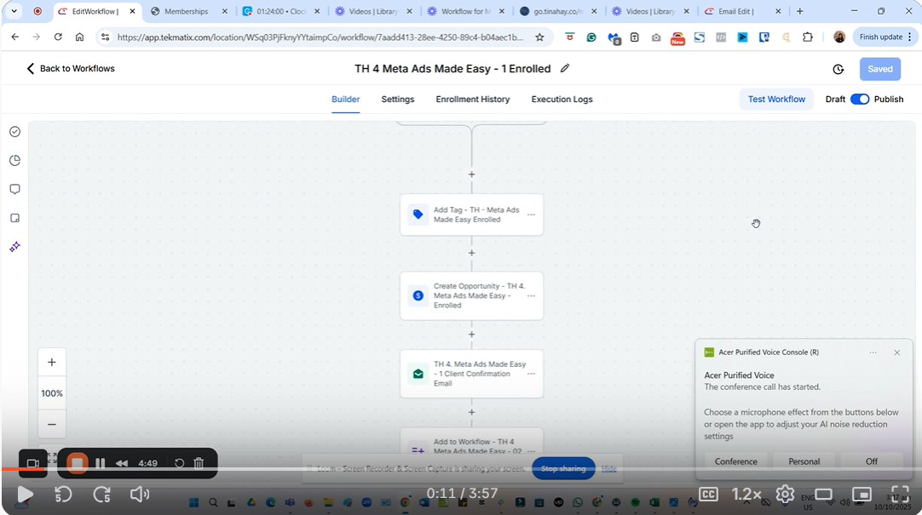Switch to Email Edit browser tab
Image resolution: width=922 pixels, height=515 pixels.
point(736,11)
